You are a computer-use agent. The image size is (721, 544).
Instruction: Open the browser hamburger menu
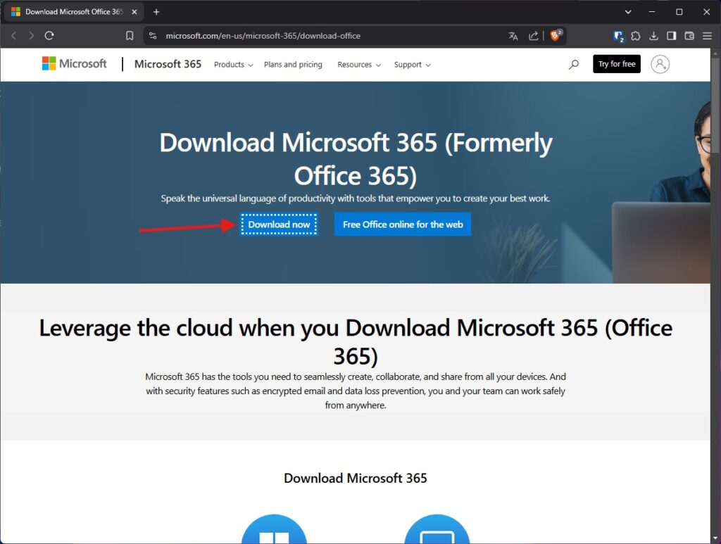707,36
